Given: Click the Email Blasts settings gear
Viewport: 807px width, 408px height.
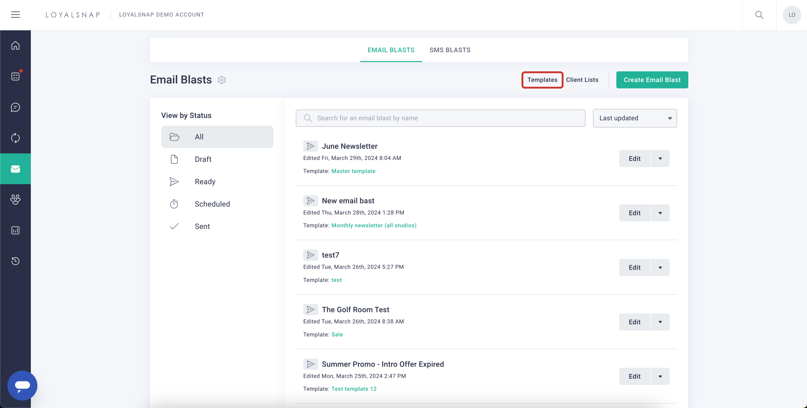Looking at the screenshot, I should pyautogui.click(x=222, y=80).
